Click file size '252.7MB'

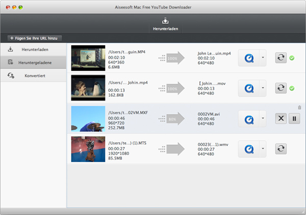(x=116, y=128)
